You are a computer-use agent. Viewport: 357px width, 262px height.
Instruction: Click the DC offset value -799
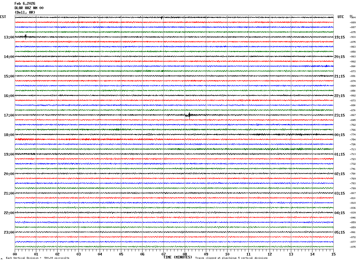click(353, 188)
